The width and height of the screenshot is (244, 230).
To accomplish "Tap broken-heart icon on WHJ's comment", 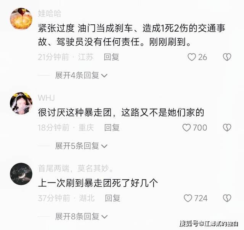I will coord(227,128).
